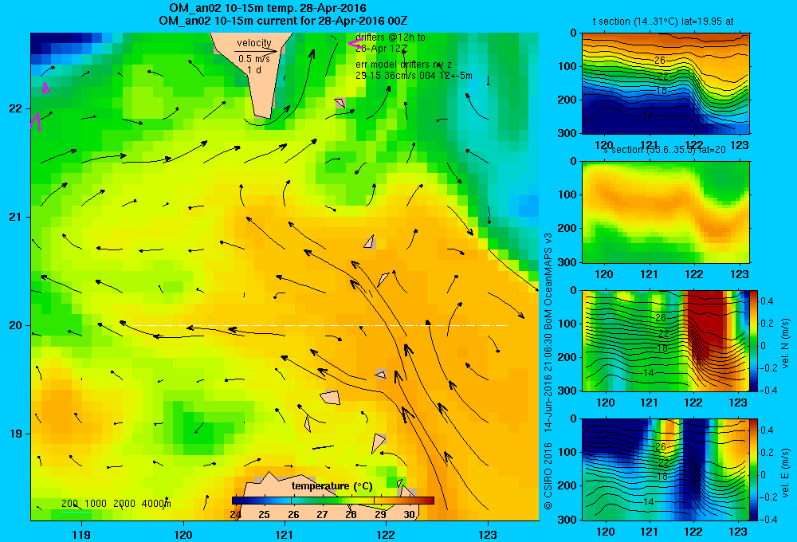Click the vel. E colorbar strip
This screenshot has height=542, width=797.
(754, 469)
